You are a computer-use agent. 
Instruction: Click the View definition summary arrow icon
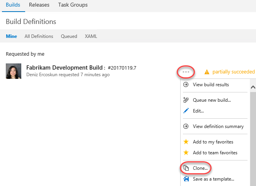(x=186, y=126)
